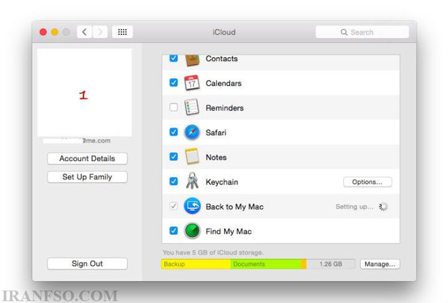Screen dimensions: 448x303
Task: Click the 1.26 GB free storage segment
Action: [331, 265]
